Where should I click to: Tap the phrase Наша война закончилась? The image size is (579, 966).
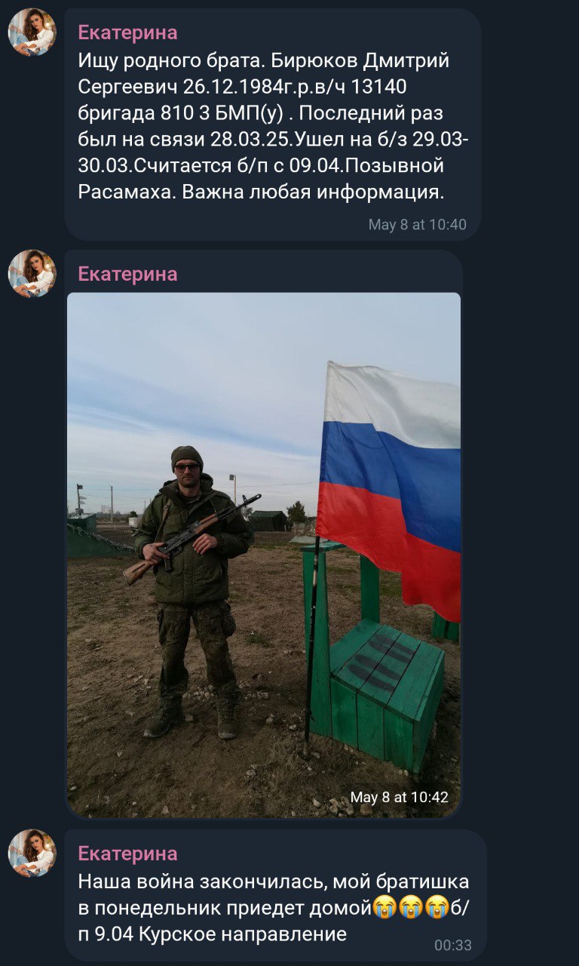201,881
